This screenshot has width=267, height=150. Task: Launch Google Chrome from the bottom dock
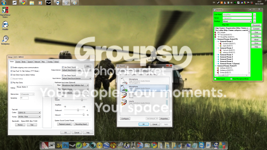154,145
